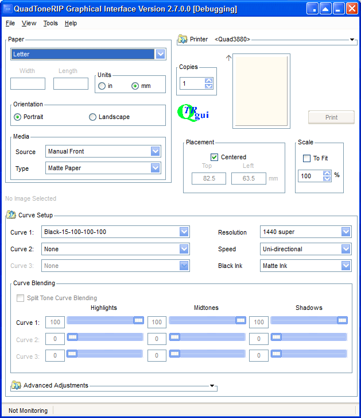Click the page feed direction arrow icon

(228, 58)
